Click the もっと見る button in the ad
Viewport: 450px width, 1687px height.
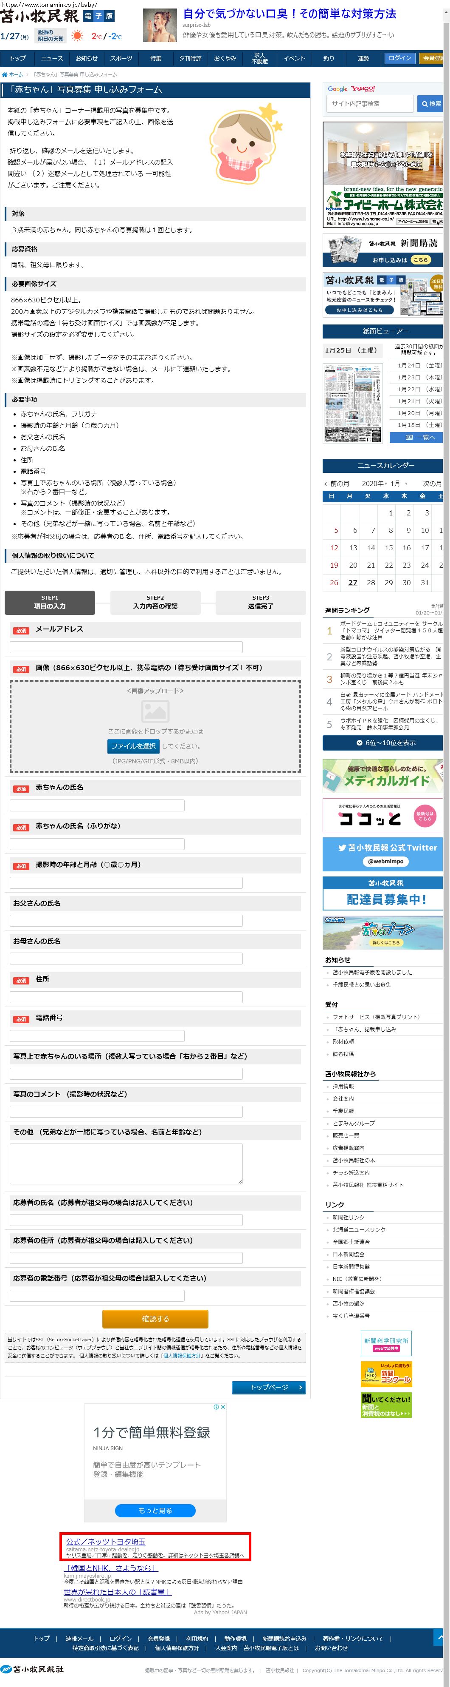click(x=155, y=1511)
